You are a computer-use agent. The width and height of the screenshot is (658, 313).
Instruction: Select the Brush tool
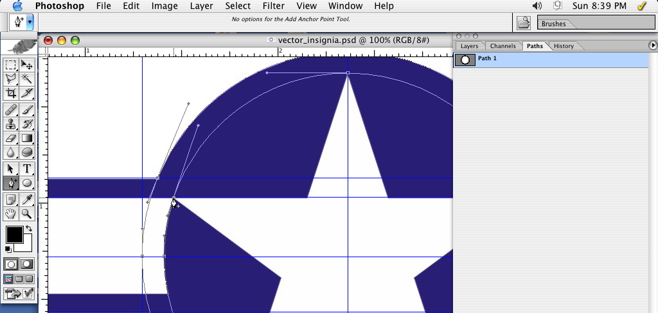pos(27,110)
